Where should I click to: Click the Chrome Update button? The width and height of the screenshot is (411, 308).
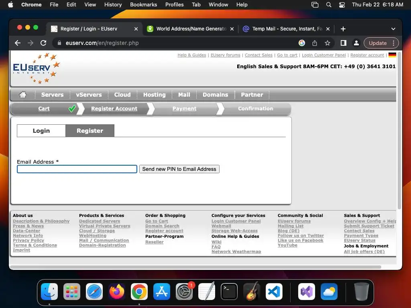point(378,43)
